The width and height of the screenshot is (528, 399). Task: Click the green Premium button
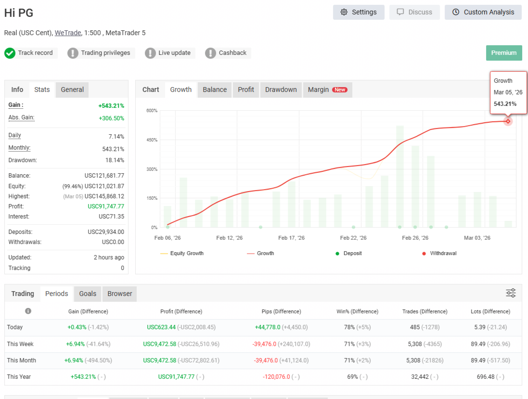(504, 53)
